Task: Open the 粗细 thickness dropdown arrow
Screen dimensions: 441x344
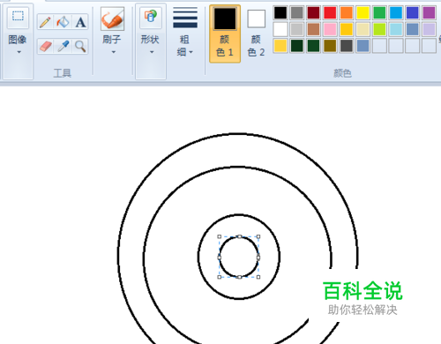Action: 191,52
